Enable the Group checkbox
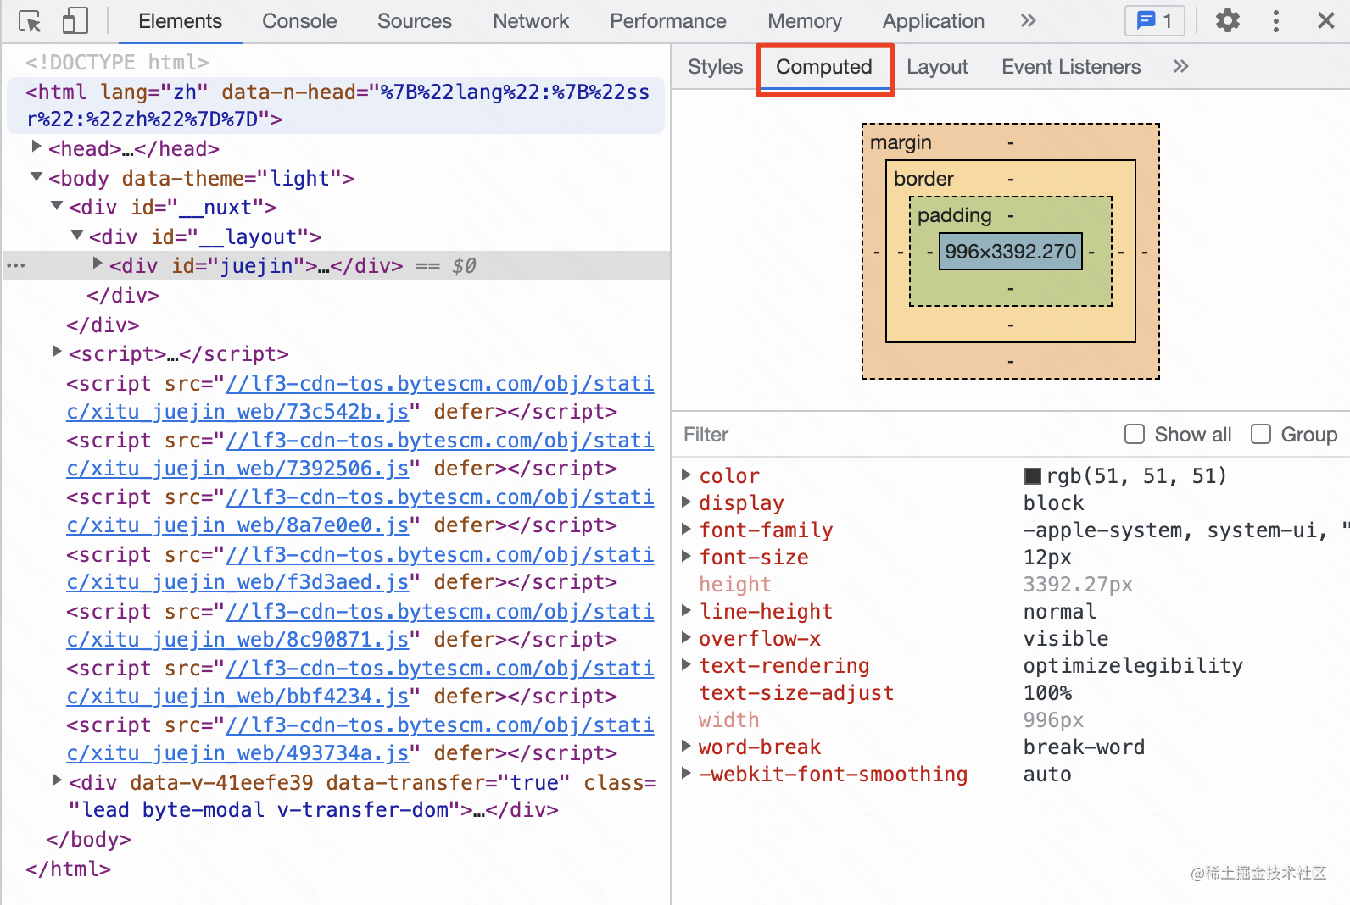The width and height of the screenshot is (1350, 905). click(1261, 434)
